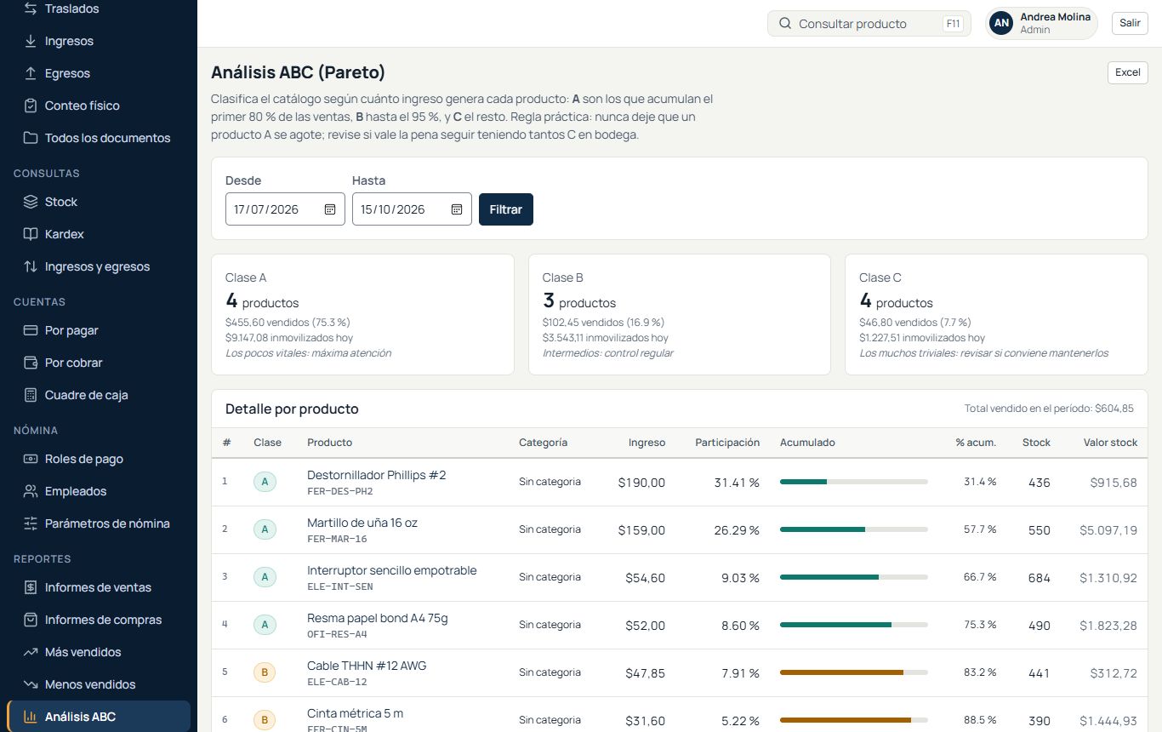Viewport: 1162px width, 732px height.
Task: Click the Roles de pago banknote icon
Action: (31, 459)
